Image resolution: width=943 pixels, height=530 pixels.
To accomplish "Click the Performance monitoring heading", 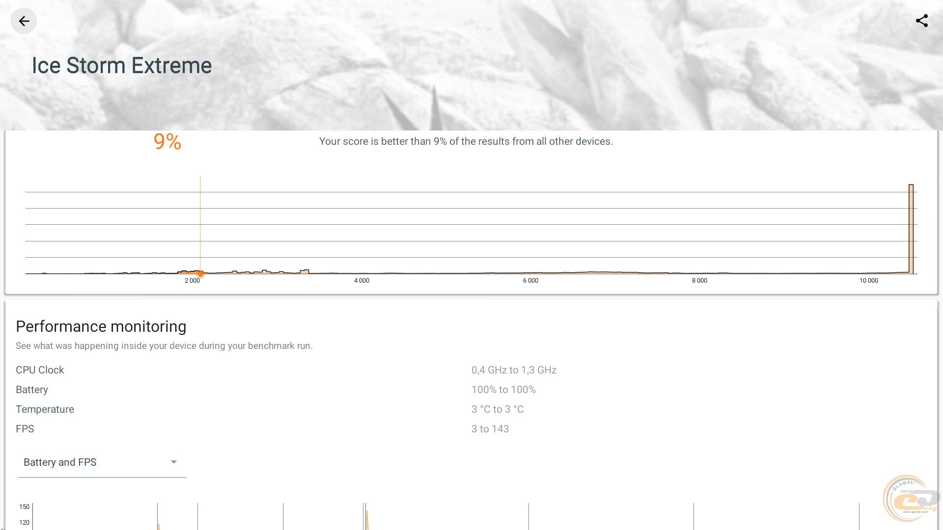I will [x=101, y=326].
